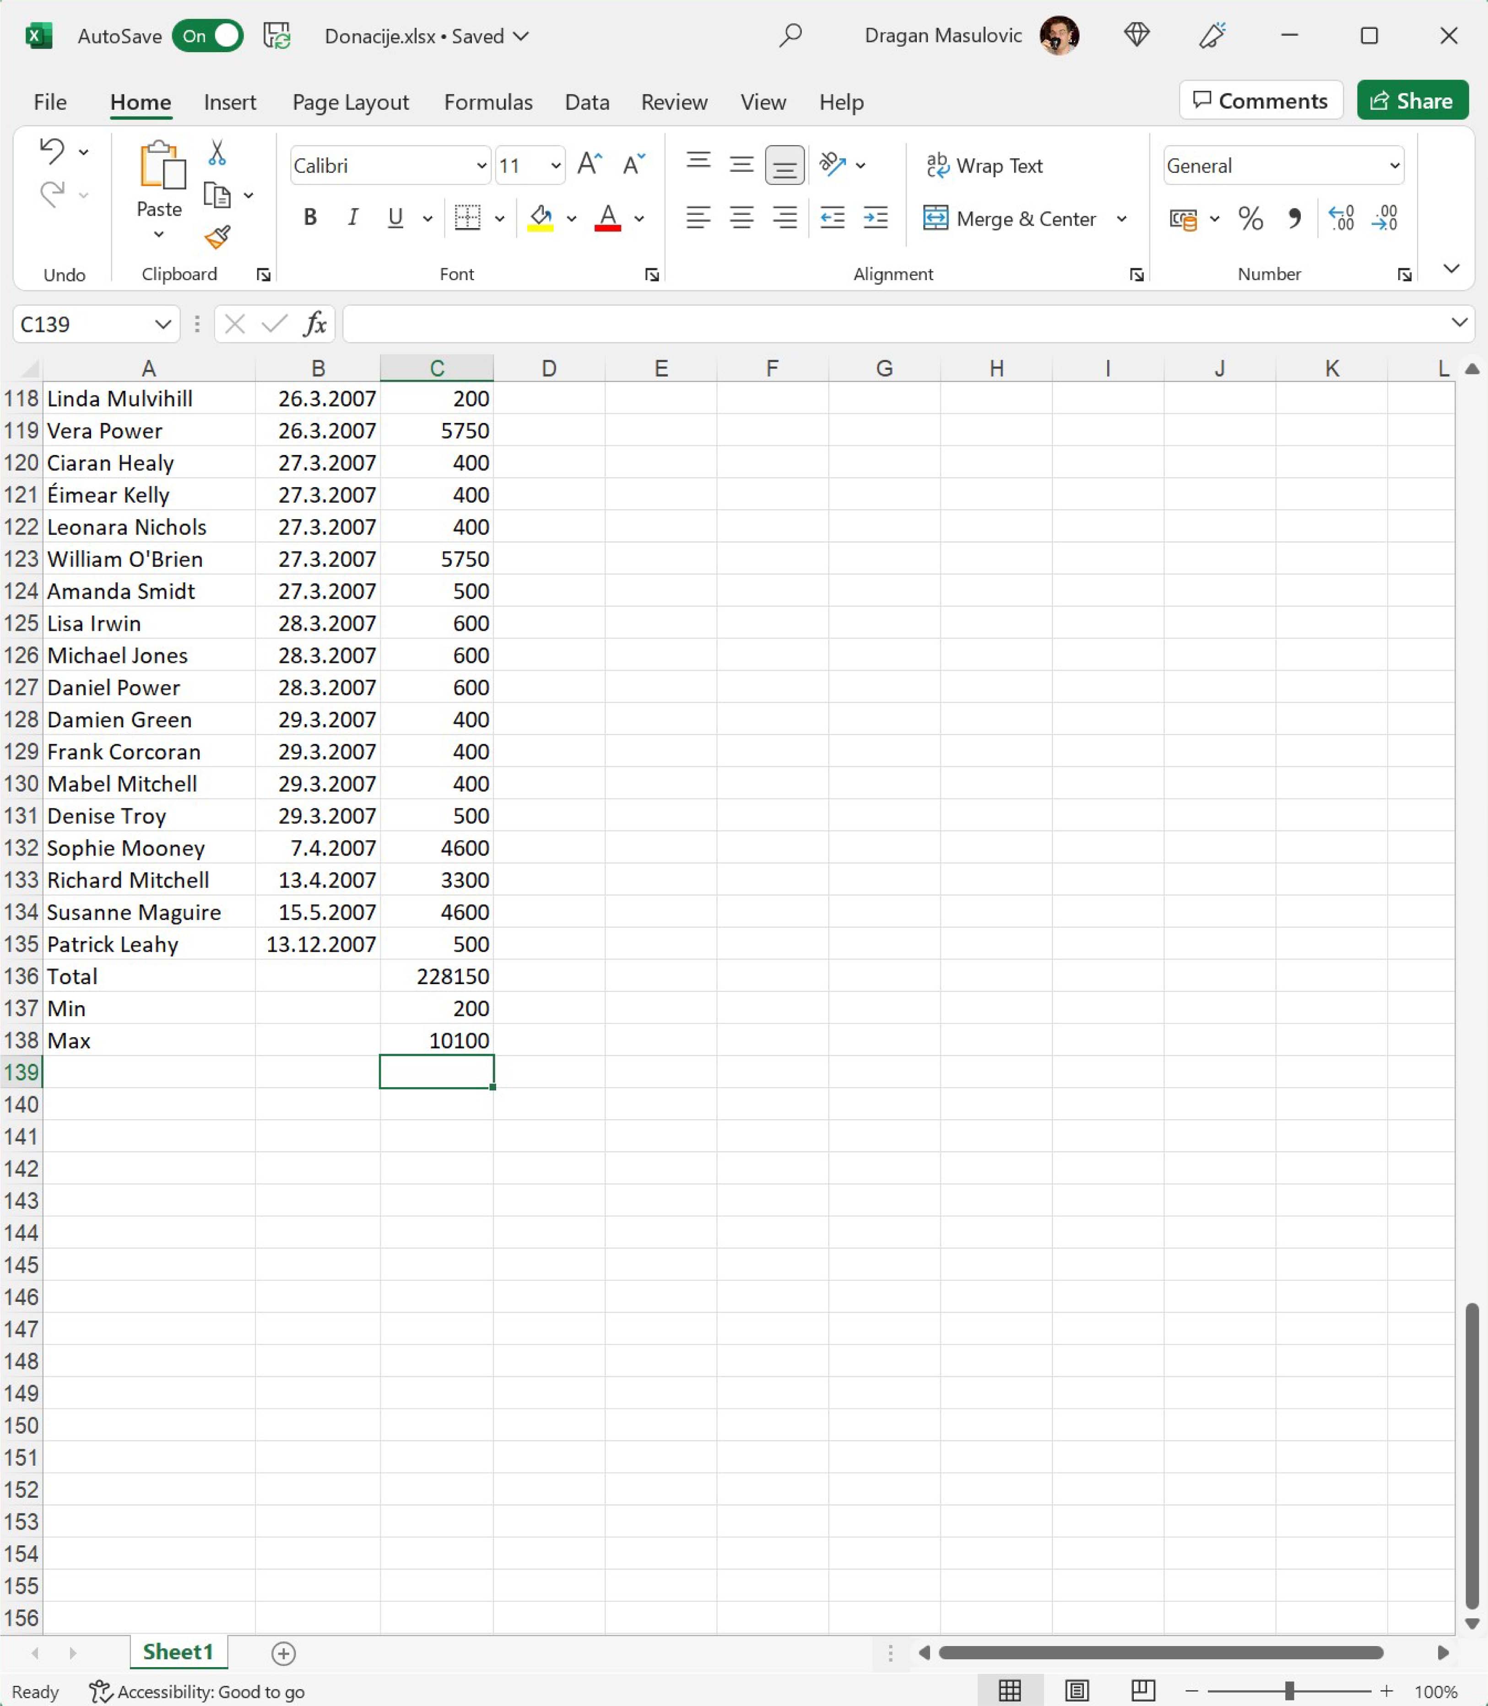1488x1706 pixels.
Task: Click the Format Painter icon
Action: (217, 238)
